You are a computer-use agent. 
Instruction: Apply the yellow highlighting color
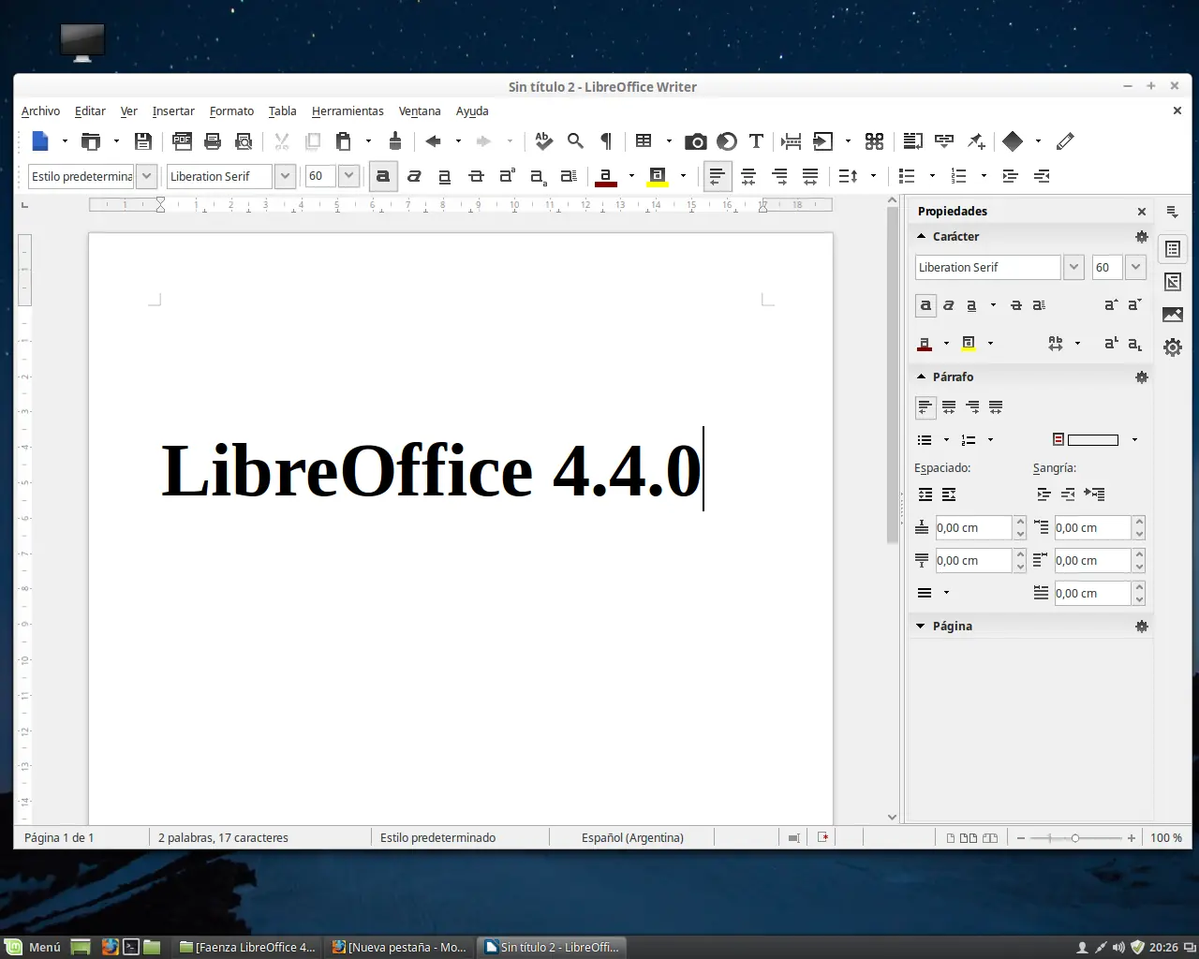click(x=658, y=176)
